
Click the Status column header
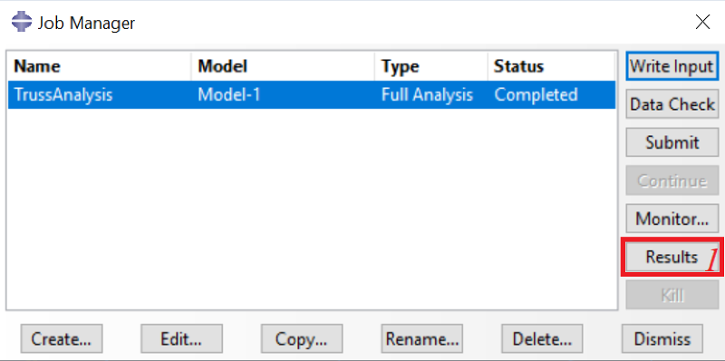[551, 66]
